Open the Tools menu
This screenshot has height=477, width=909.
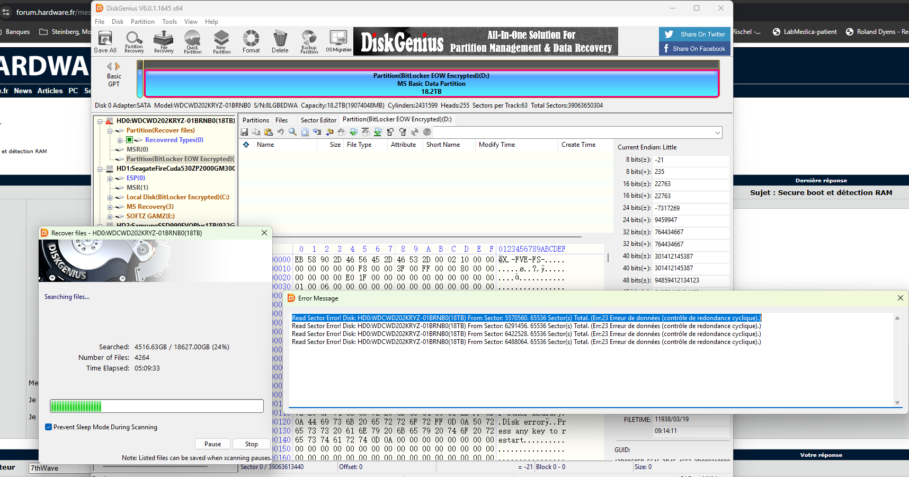click(170, 22)
